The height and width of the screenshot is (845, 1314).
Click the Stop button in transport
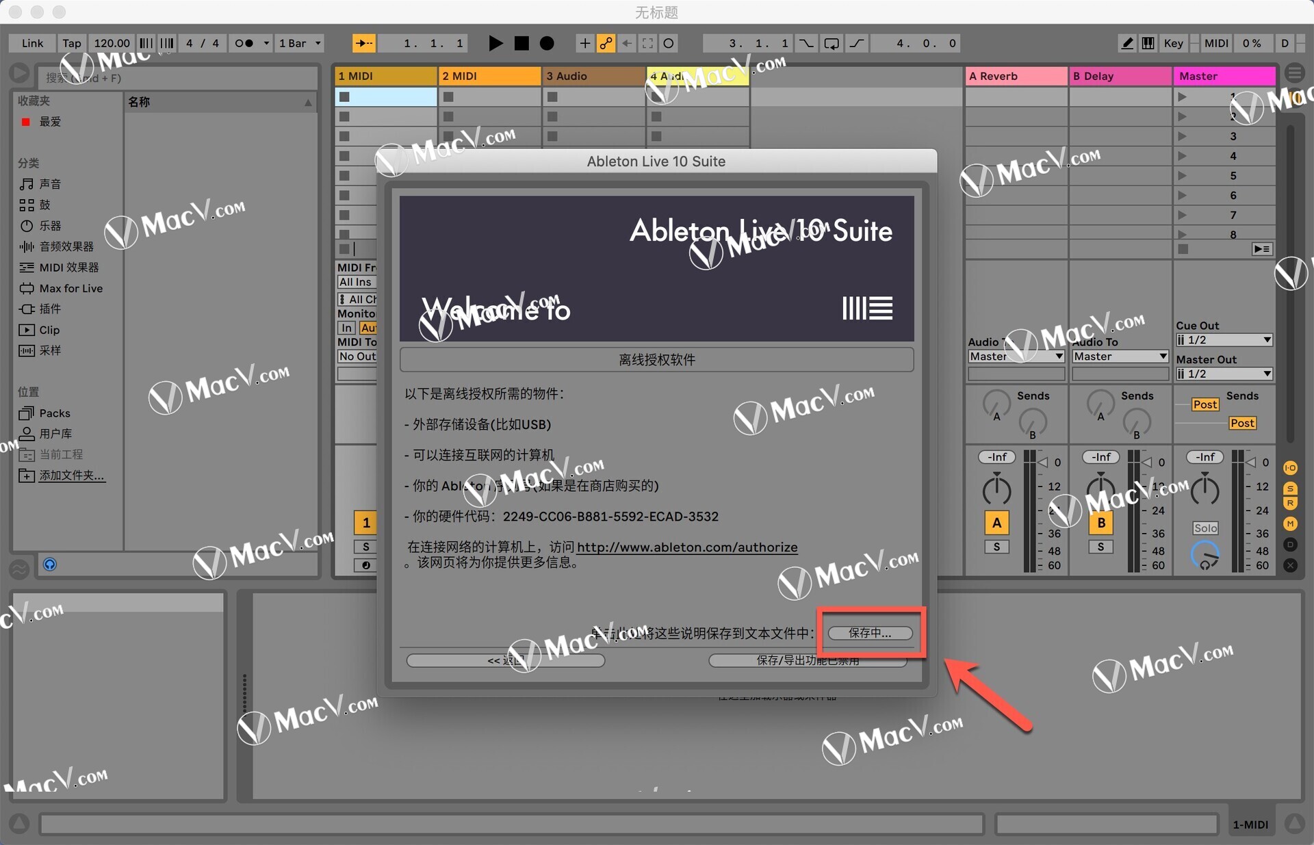(521, 43)
